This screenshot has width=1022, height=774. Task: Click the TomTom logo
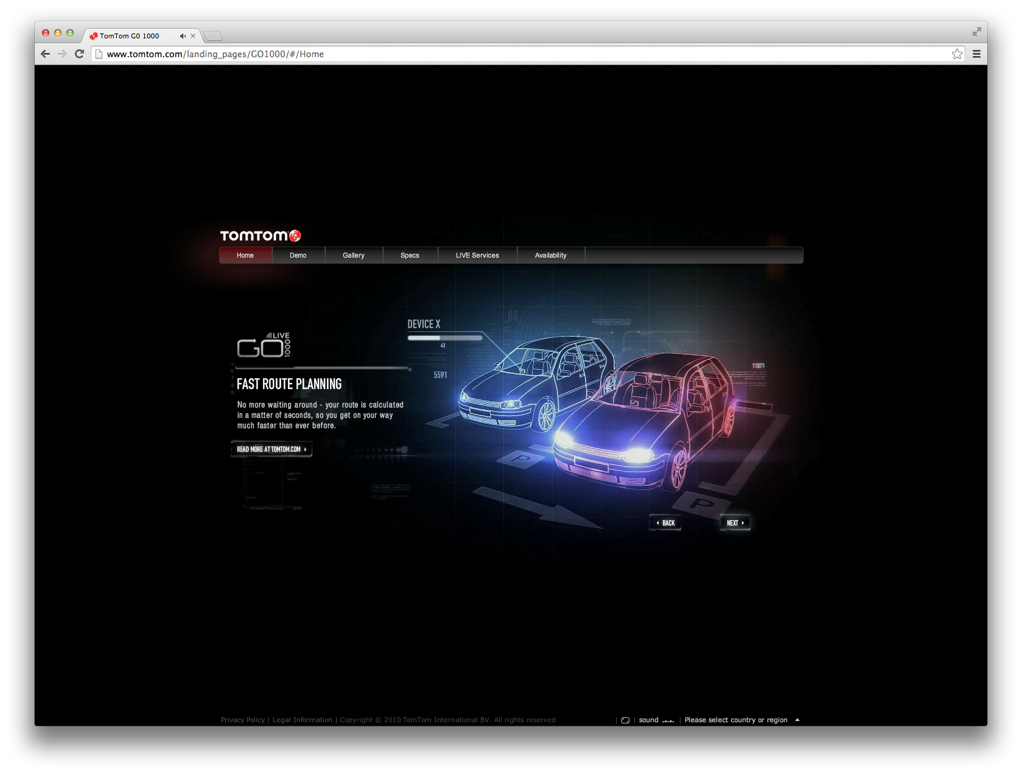[261, 236]
